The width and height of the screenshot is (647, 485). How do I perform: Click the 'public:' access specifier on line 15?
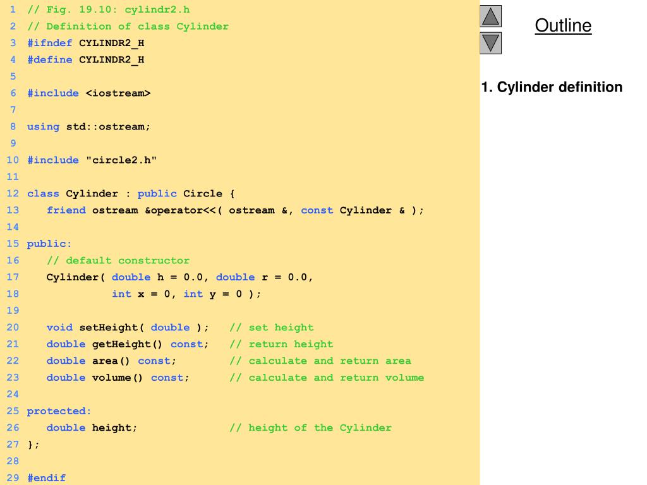49,244
